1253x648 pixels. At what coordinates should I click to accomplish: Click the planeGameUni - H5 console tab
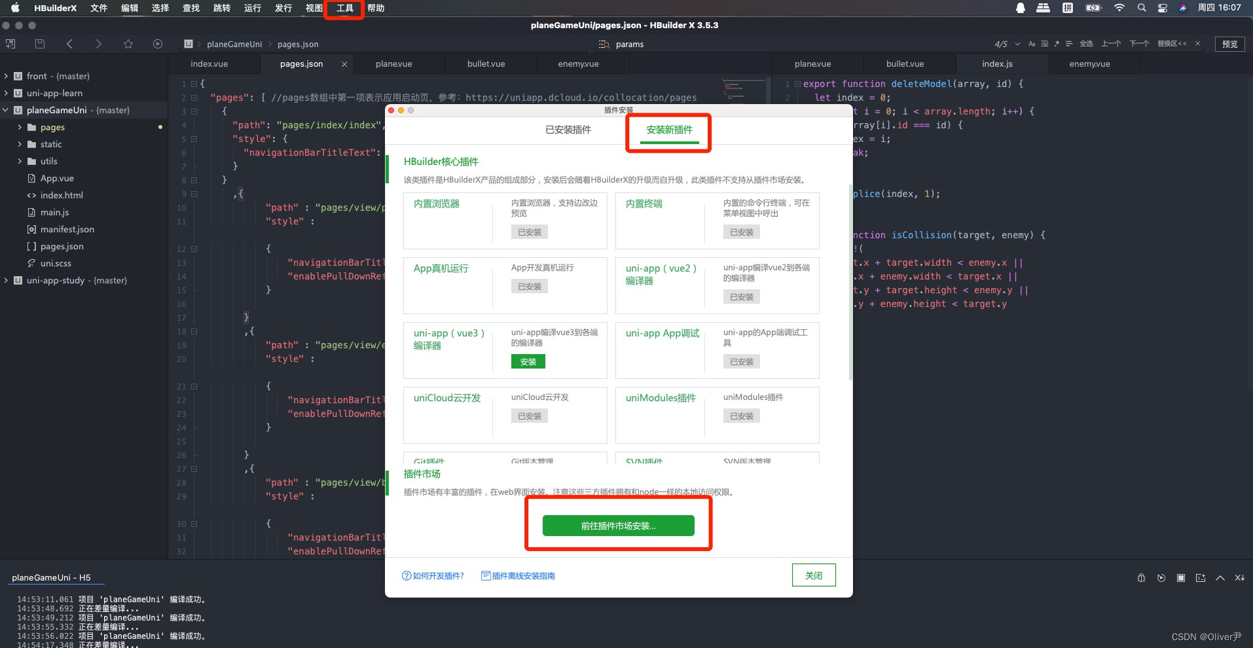pos(51,577)
